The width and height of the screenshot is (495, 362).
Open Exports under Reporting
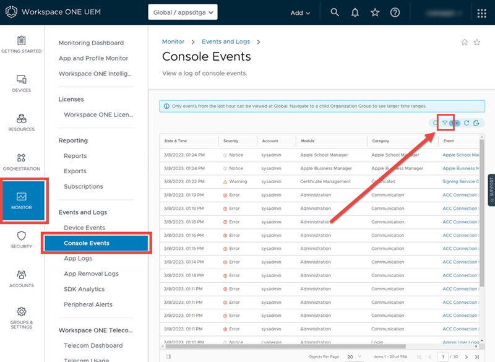(75, 171)
